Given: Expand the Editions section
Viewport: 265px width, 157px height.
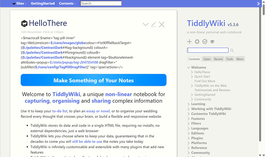Looking at the screenshot, I should coord(189,133).
